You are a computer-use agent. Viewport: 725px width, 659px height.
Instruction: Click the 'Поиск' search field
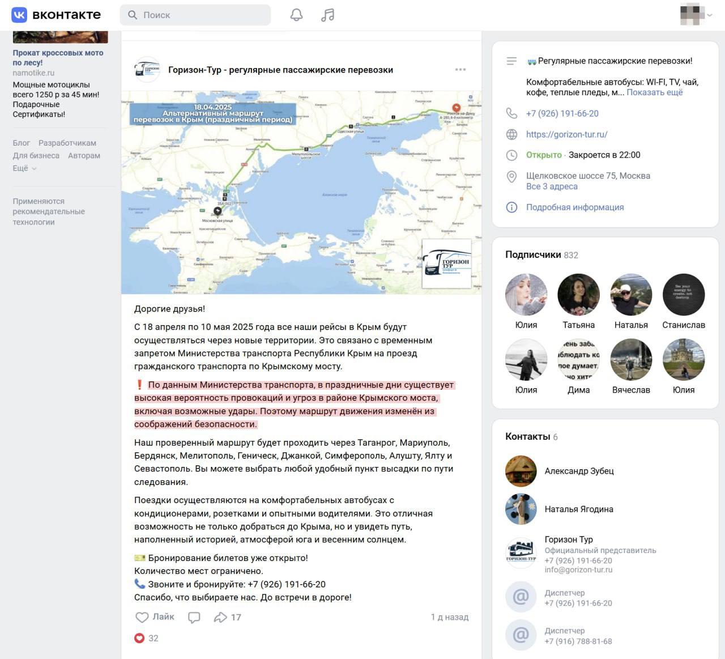(x=195, y=15)
